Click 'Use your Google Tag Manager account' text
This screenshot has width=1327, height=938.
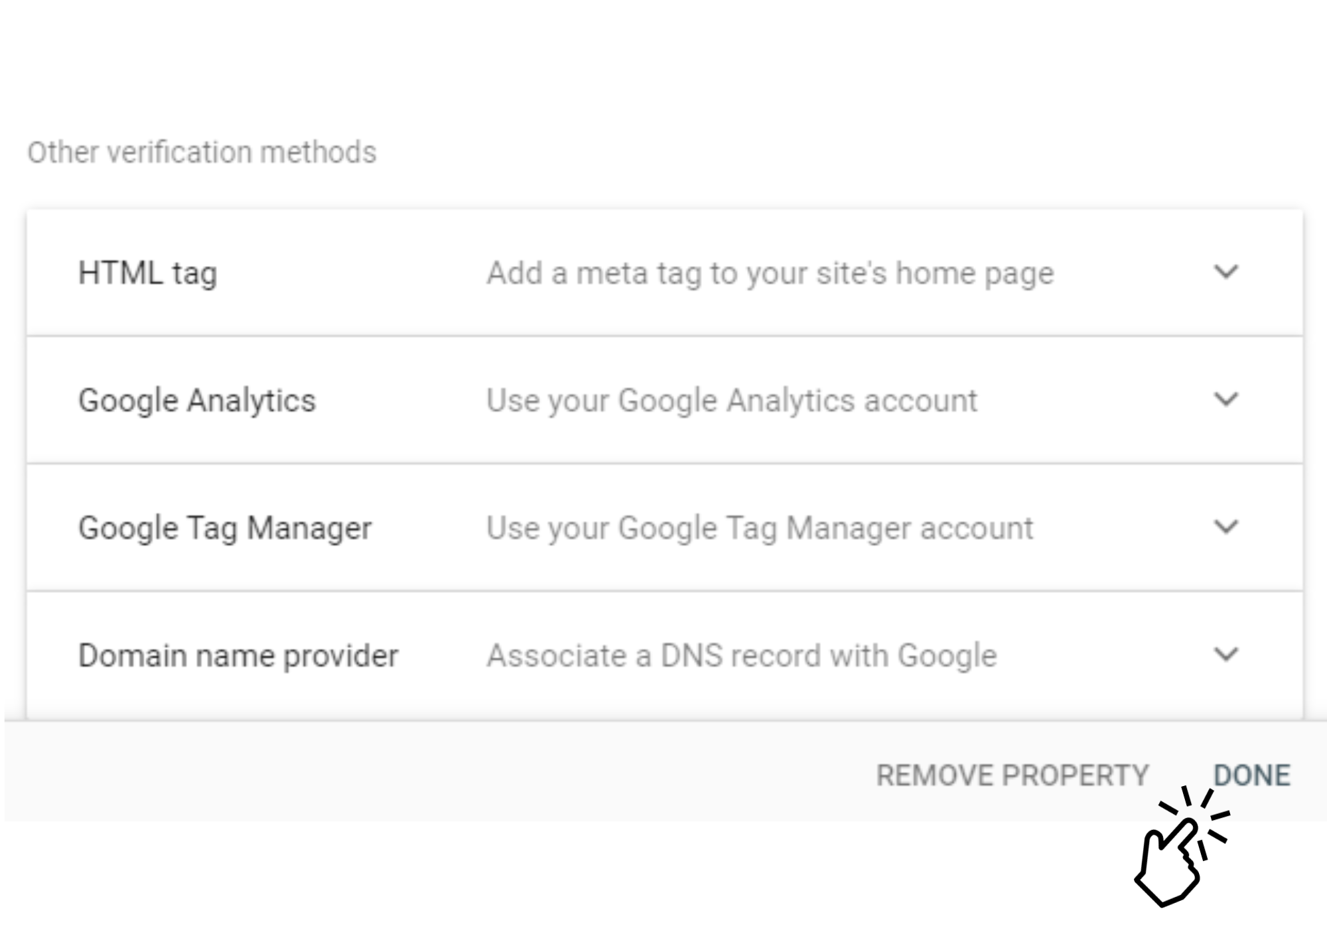tap(760, 529)
